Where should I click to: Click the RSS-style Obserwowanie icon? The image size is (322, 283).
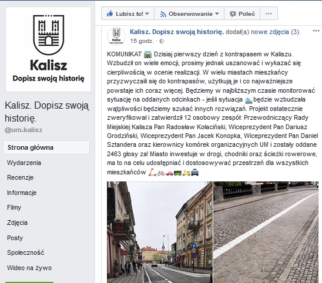coord(163,14)
